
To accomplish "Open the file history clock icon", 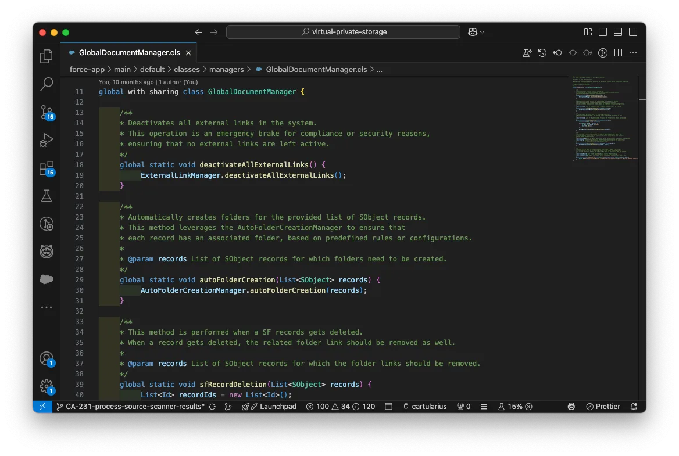I will pyautogui.click(x=542, y=53).
